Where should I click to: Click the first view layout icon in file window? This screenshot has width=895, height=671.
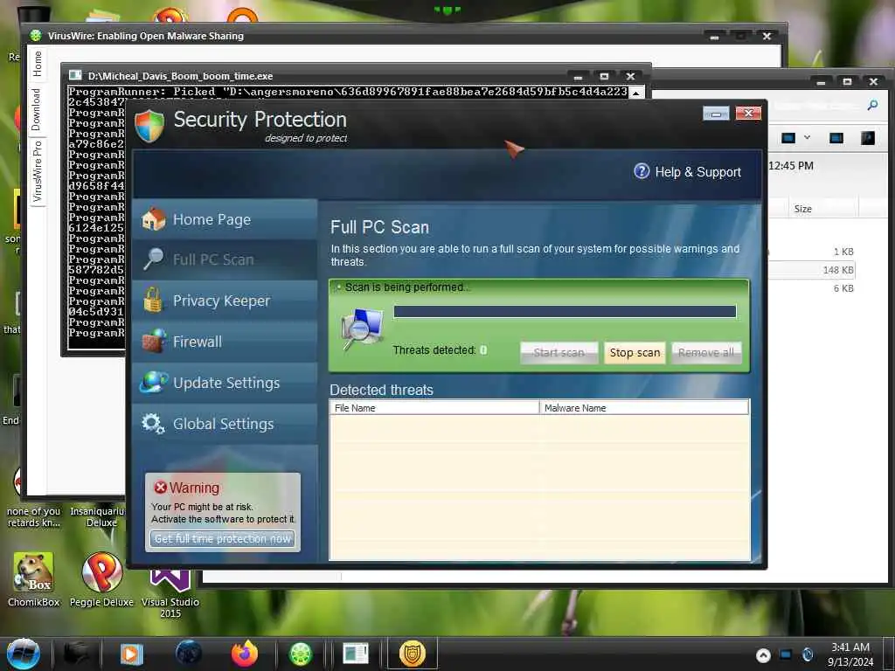tap(788, 137)
